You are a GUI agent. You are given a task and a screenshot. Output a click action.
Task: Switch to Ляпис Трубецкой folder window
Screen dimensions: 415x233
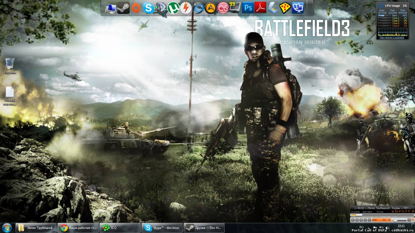click(36, 228)
